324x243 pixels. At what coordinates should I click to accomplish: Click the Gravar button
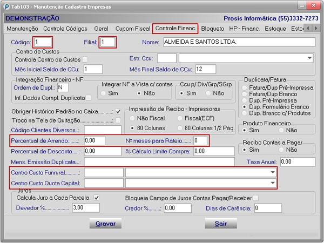click(x=105, y=224)
